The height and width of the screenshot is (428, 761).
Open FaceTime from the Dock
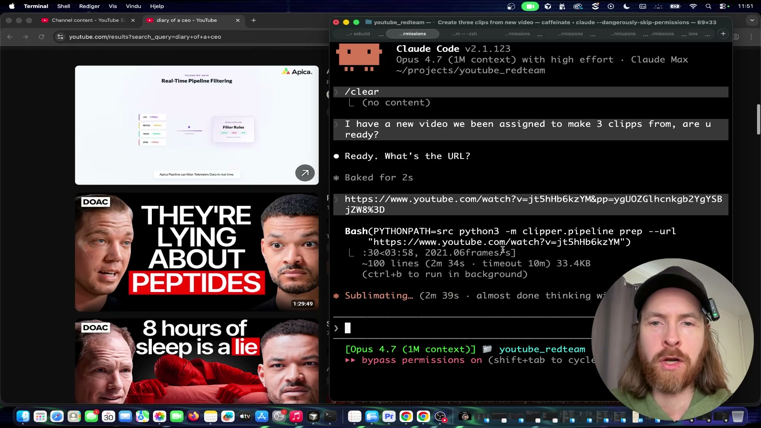point(176,417)
